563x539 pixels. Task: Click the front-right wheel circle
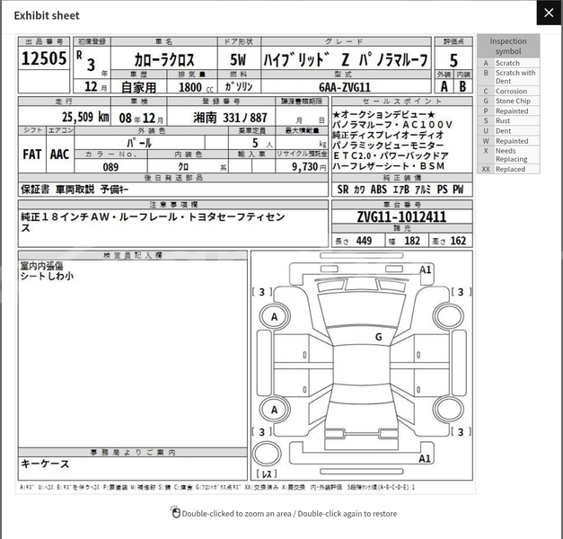448,316
